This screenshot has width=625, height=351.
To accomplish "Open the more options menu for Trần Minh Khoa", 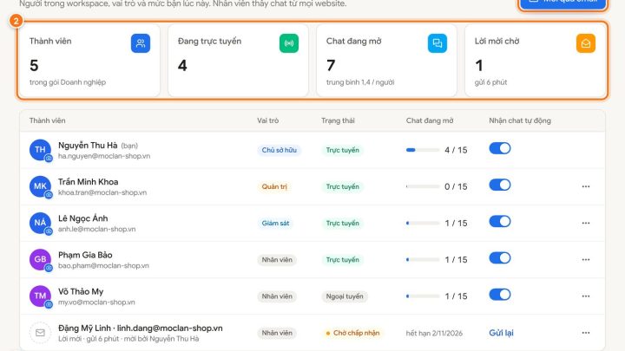I will click(x=586, y=186).
